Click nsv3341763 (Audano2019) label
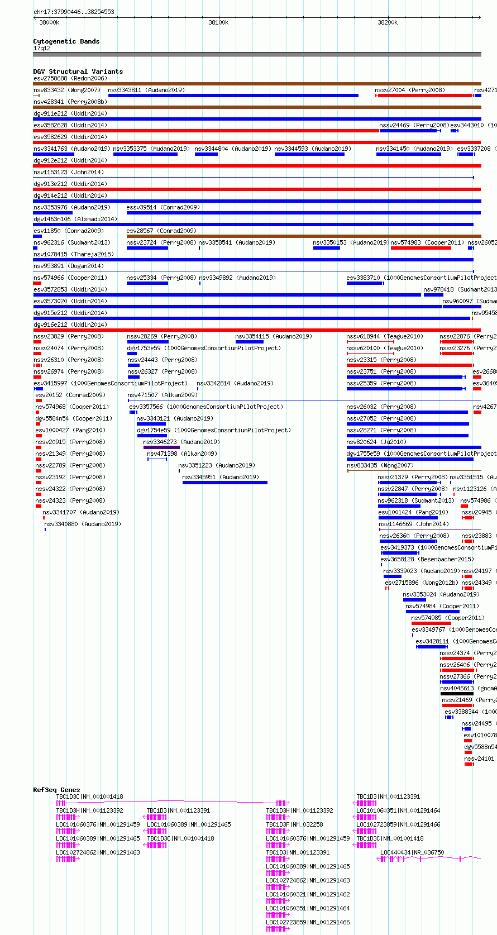Image resolution: width=497 pixels, height=935 pixels. (71, 149)
